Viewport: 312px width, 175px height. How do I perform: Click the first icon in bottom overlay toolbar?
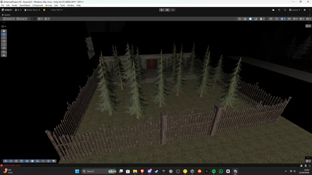(x=6, y=161)
